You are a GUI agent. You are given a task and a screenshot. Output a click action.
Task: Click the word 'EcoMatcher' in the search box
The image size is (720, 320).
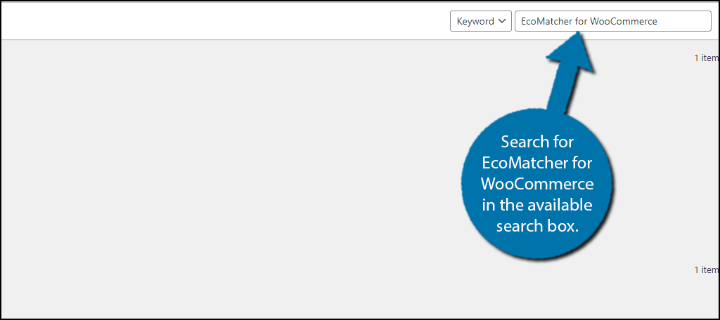pos(544,21)
